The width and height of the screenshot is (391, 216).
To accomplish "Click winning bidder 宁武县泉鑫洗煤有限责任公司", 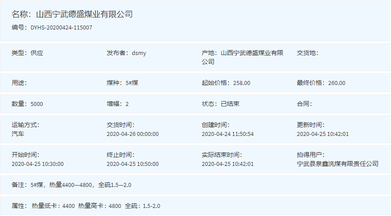I will click(338, 164).
